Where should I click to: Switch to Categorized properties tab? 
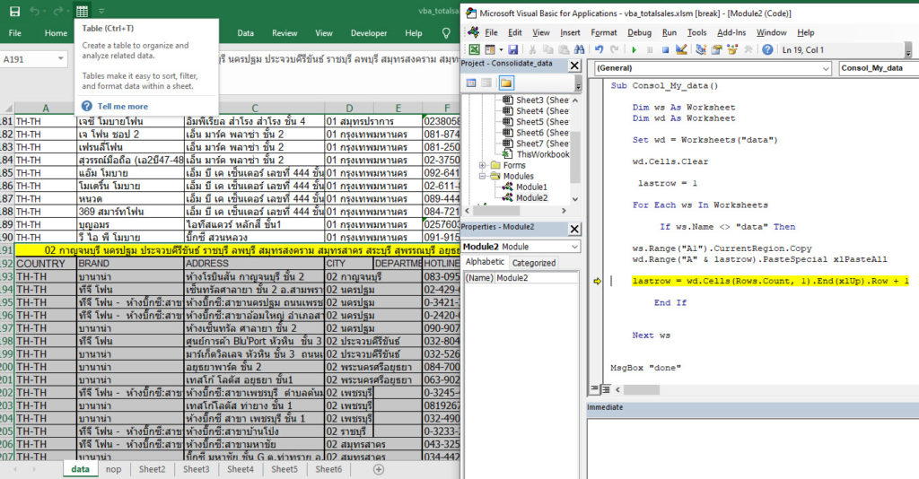pyautogui.click(x=533, y=263)
